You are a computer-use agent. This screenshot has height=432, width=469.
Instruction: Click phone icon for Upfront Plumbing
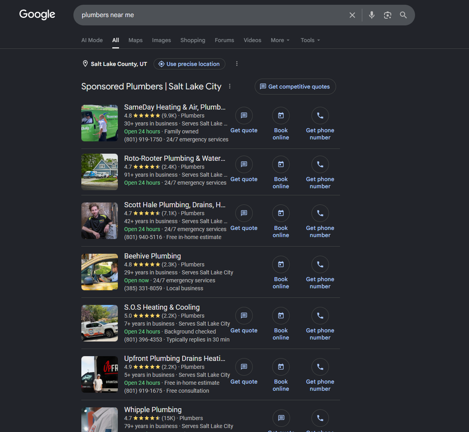tap(320, 367)
